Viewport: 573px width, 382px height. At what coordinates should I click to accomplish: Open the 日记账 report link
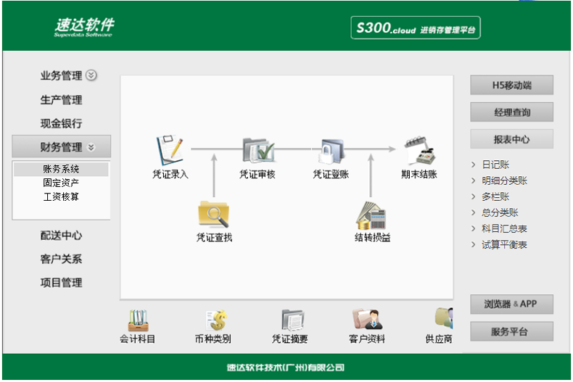(x=495, y=165)
